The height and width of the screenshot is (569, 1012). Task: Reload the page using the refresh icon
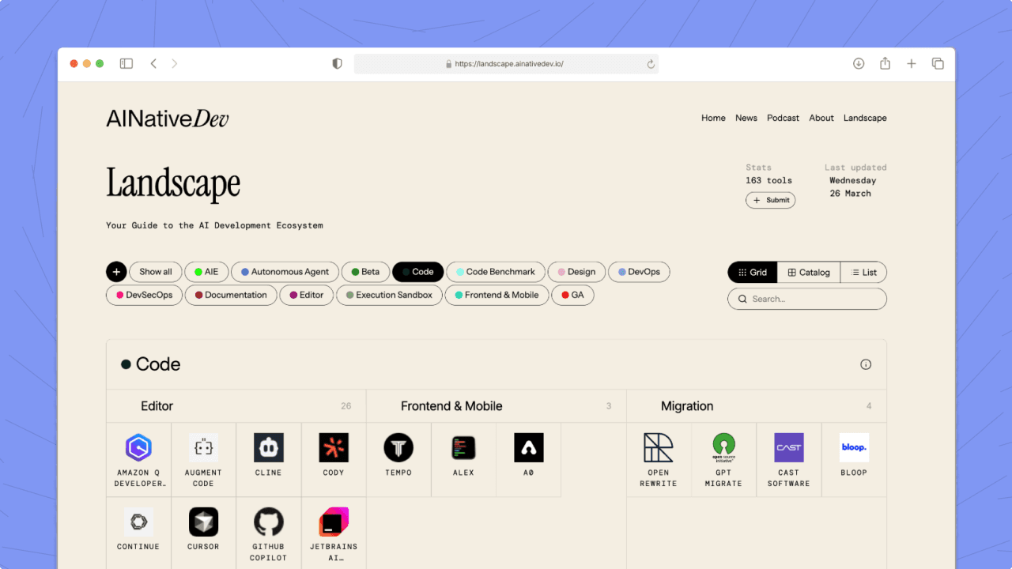(x=651, y=64)
